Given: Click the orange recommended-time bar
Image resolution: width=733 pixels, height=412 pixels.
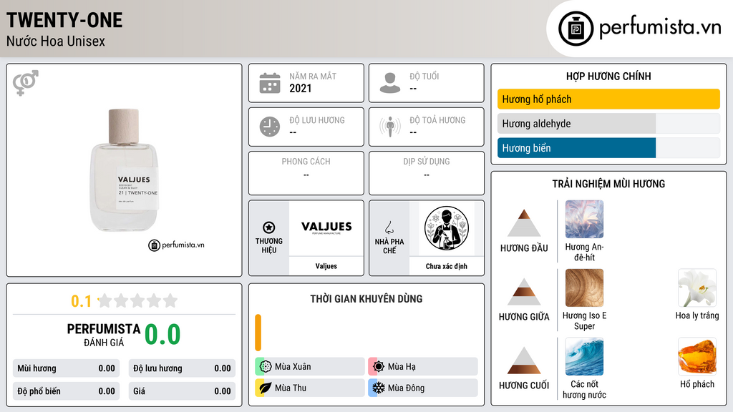Looking at the screenshot, I should coord(258,333).
